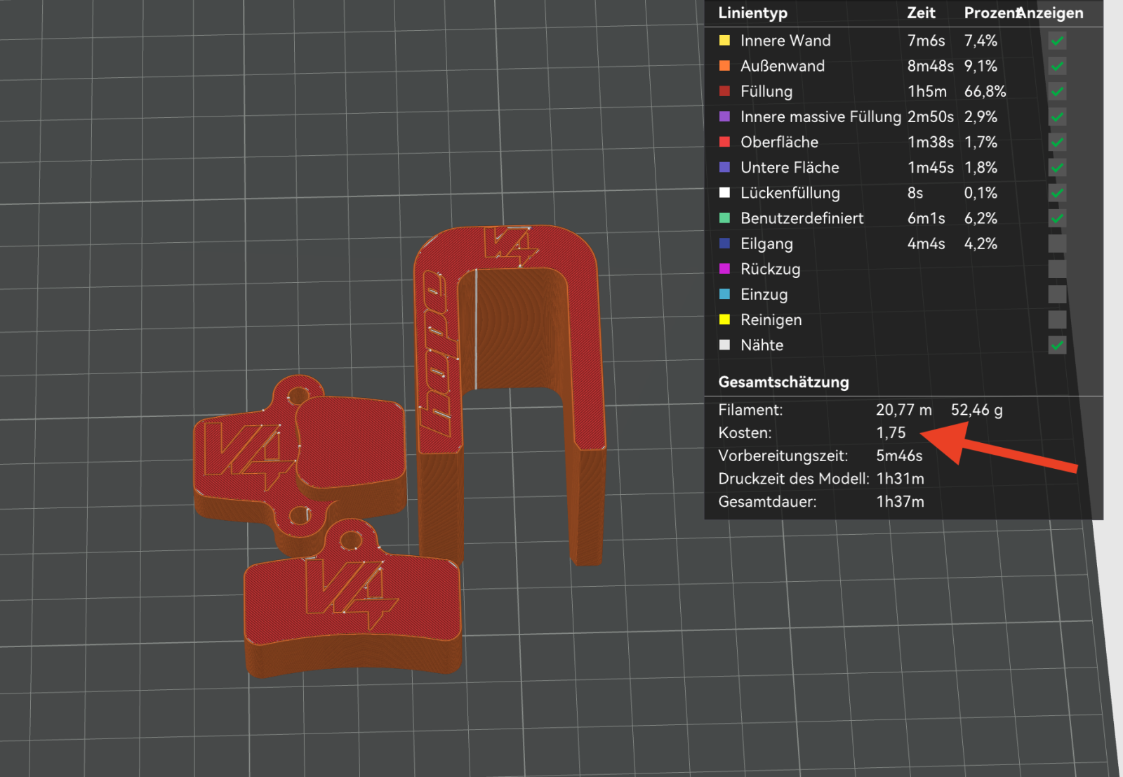Show Einzug moves via checkbox
1123x777 pixels.
(1057, 294)
